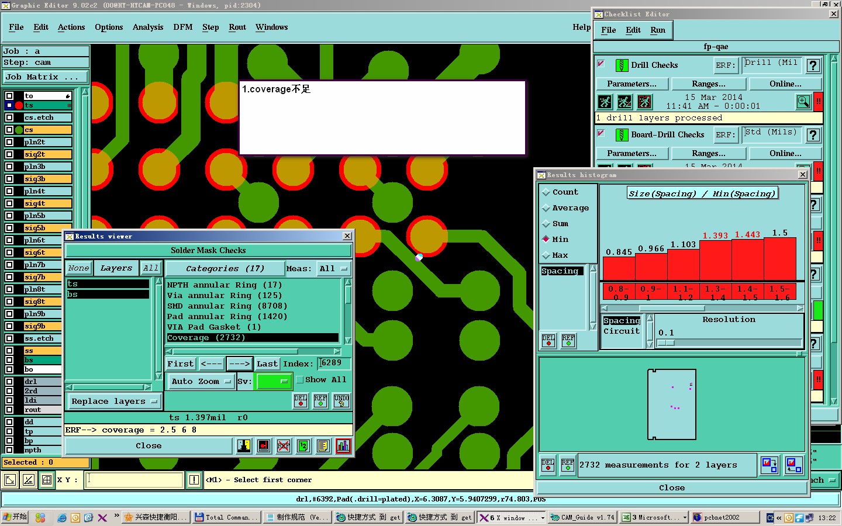
Task: Open the Replace layers dropdown
Action: tap(114, 402)
